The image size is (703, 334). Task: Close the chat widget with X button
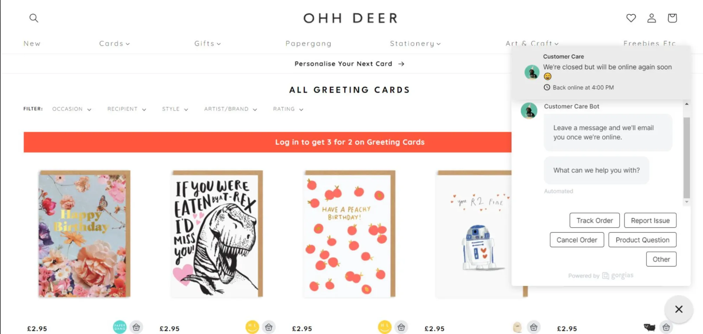[x=679, y=309]
